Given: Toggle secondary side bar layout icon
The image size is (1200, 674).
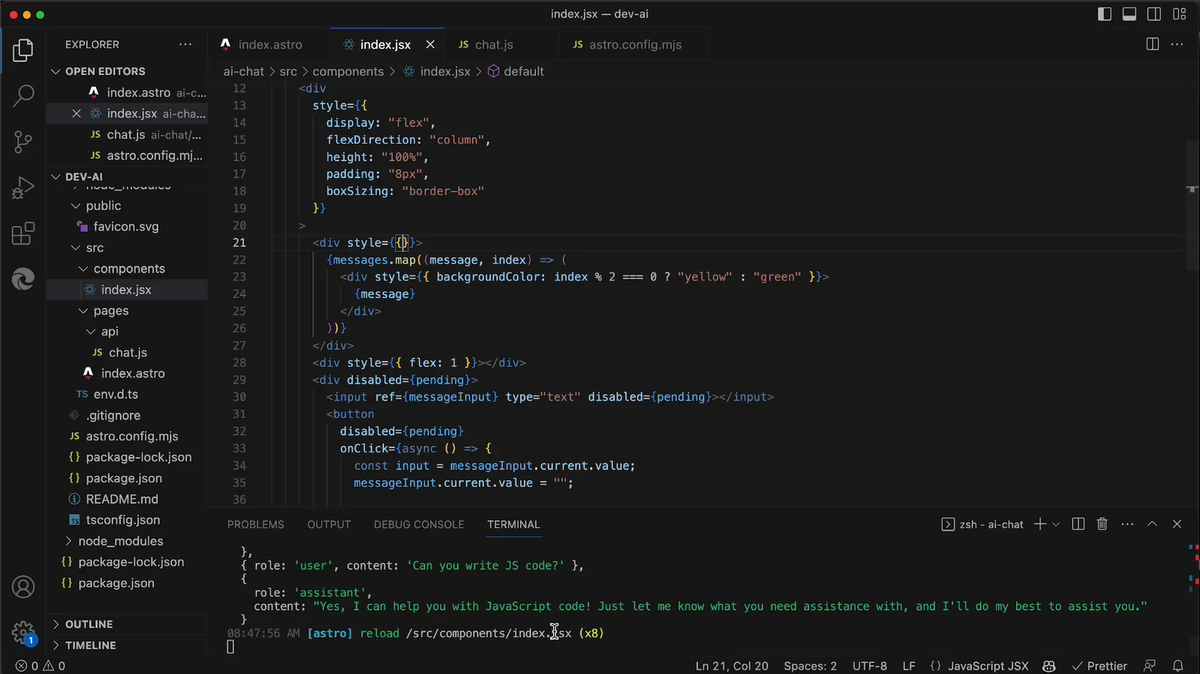Looking at the screenshot, I should tap(1154, 14).
